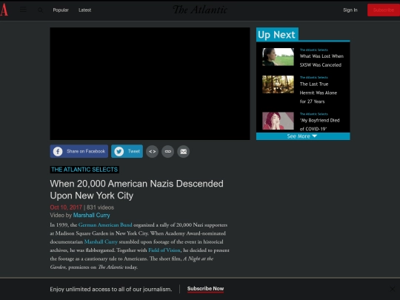Click the Oct 10, 2017 date
This screenshot has width=400, height=300.
coord(66,207)
